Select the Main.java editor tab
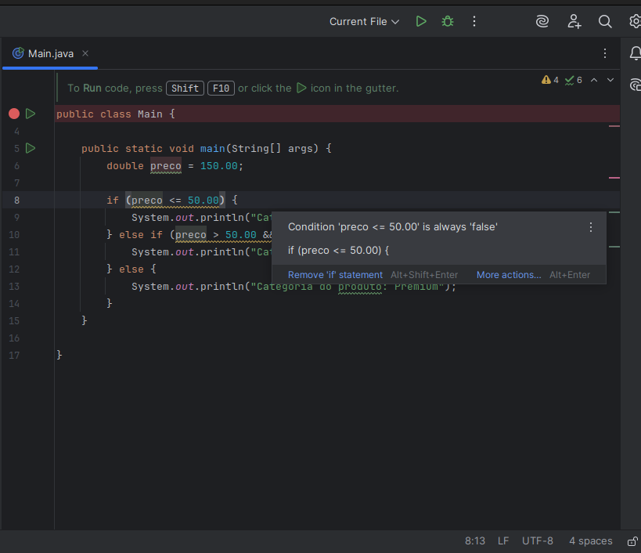This screenshot has width=641, height=553. tap(50, 53)
